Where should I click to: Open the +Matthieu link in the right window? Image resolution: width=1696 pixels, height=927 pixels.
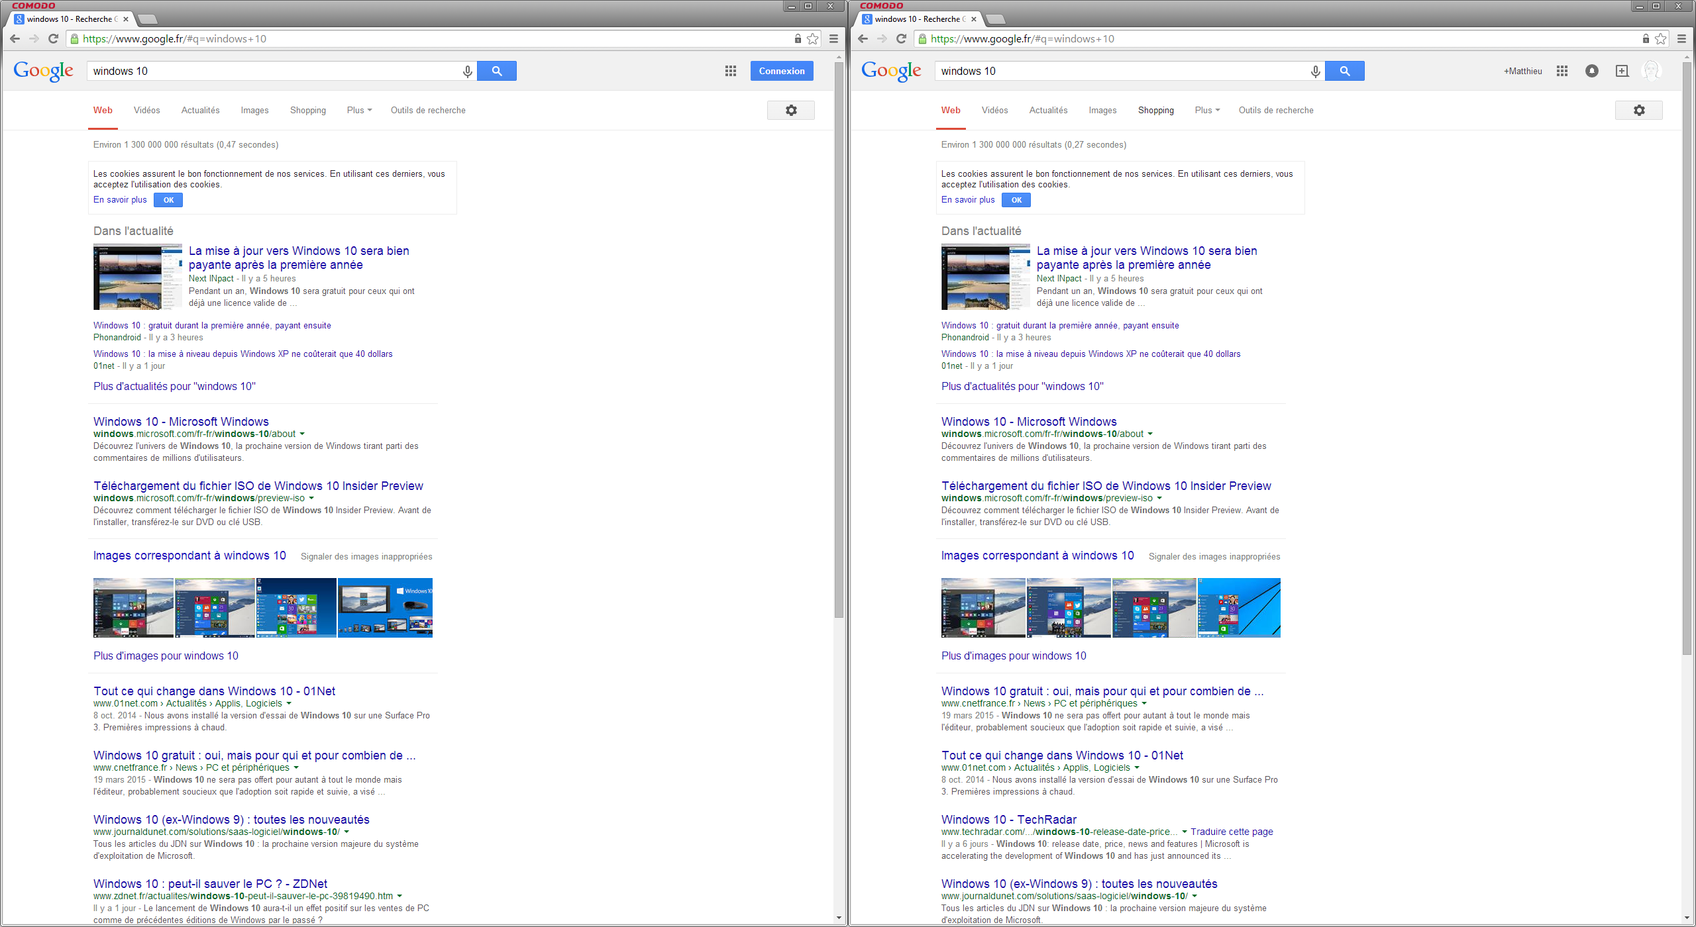pos(1522,72)
